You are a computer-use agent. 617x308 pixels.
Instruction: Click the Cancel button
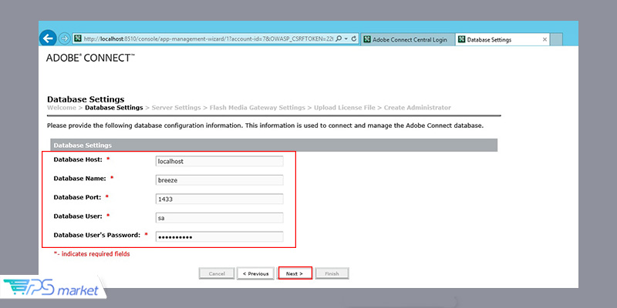click(x=216, y=273)
